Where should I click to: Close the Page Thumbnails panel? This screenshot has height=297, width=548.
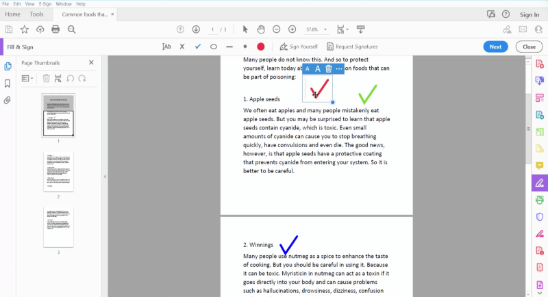tap(91, 62)
